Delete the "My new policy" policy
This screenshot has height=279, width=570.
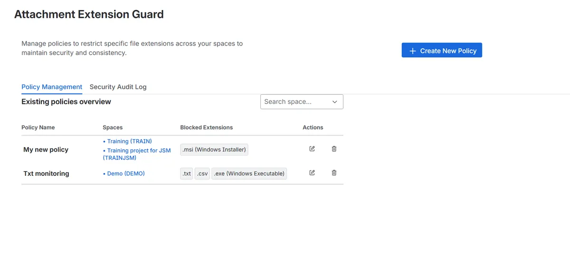[x=334, y=149]
